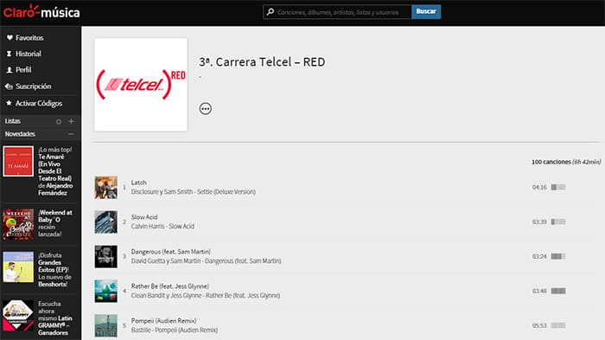Screen dimensions: 605x340
Task: Click the Telcel RED playlist cover
Action: 141,85
